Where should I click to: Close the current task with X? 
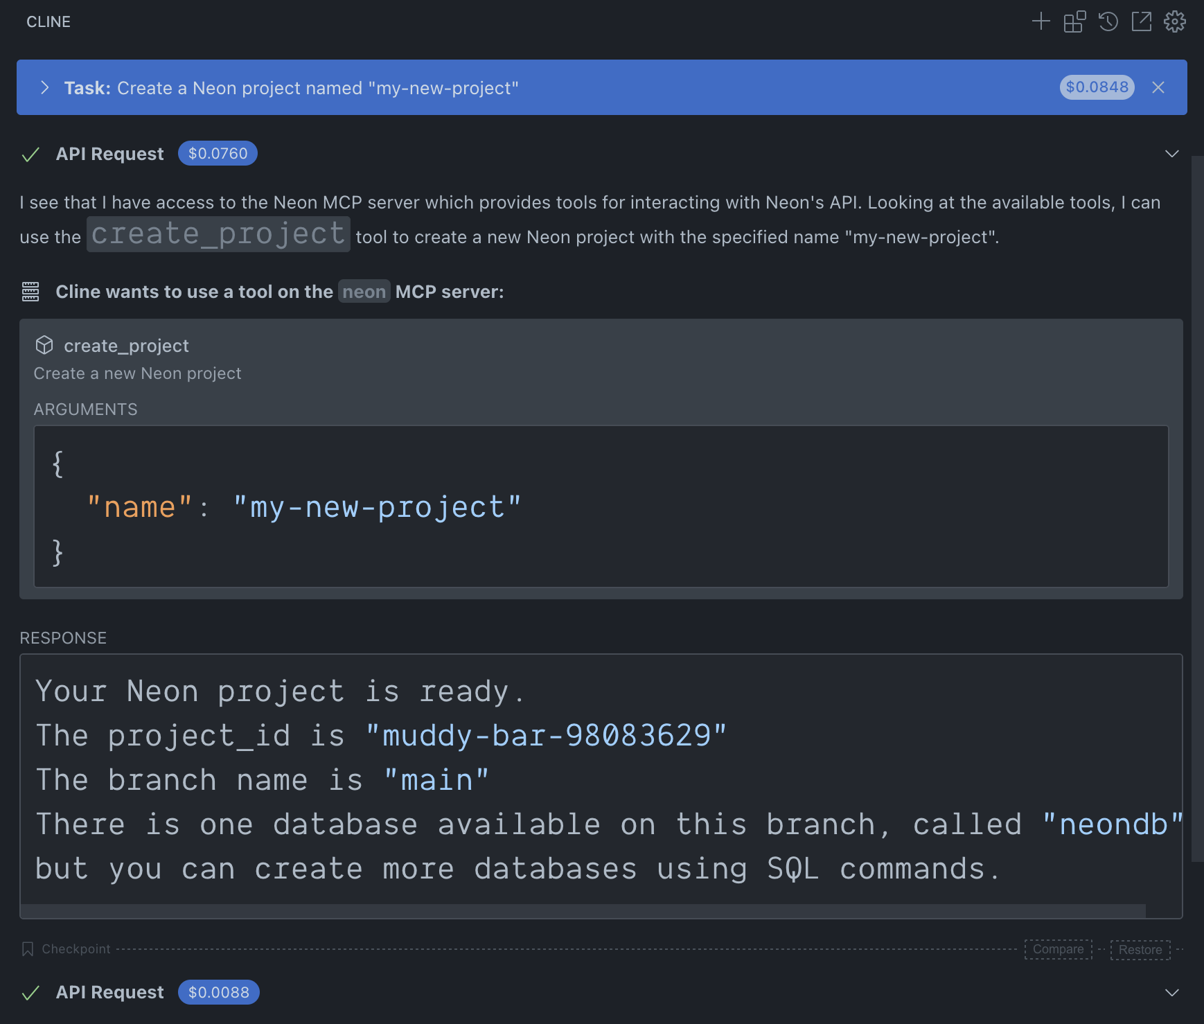coord(1158,87)
